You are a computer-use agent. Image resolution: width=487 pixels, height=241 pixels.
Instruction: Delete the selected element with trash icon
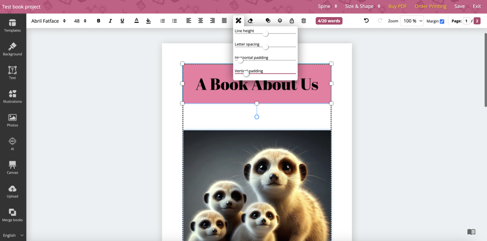click(x=304, y=21)
